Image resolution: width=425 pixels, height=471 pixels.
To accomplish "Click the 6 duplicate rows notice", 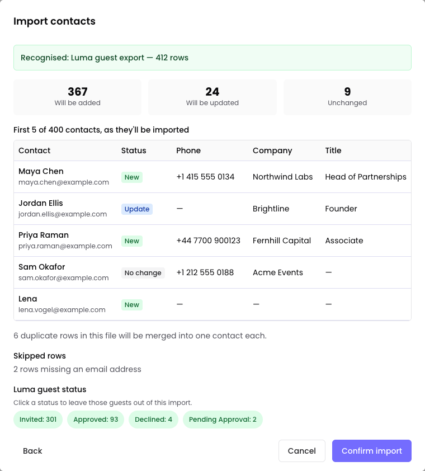I will [140, 336].
